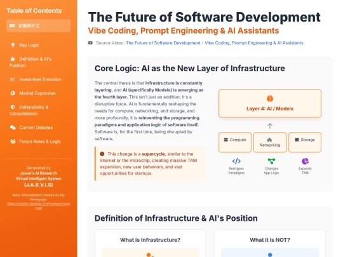Click the Changes App Logic label
This screenshot has height=257, width=343.
[x=271, y=171]
